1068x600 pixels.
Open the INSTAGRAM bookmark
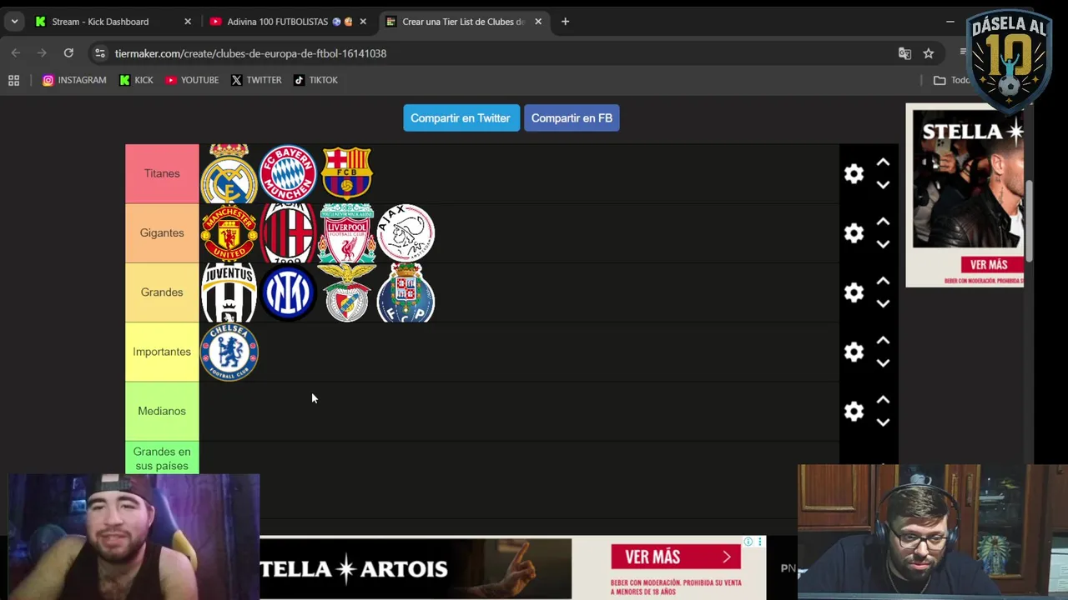click(x=74, y=80)
